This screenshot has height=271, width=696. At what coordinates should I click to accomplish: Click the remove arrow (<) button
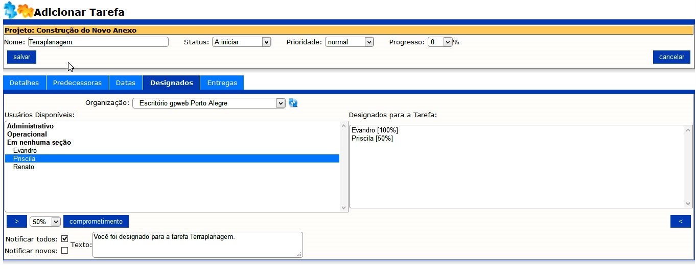(x=680, y=222)
